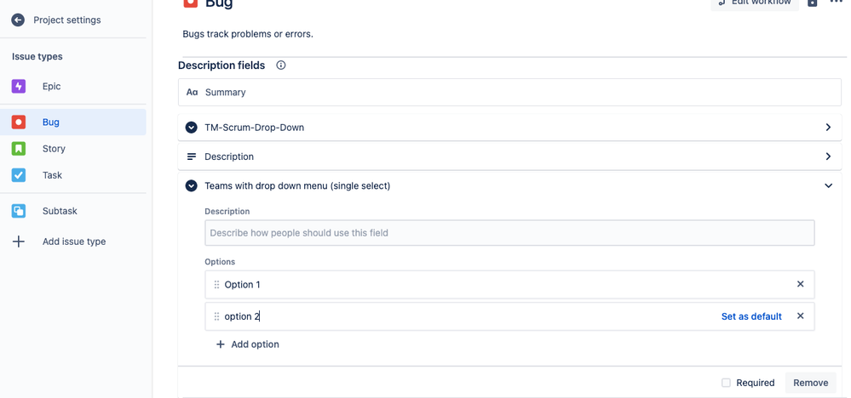The height and width of the screenshot is (398, 851).
Task: Remove Option 1 with its X icon
Action: pyautogui.click(x=800, y=284)
